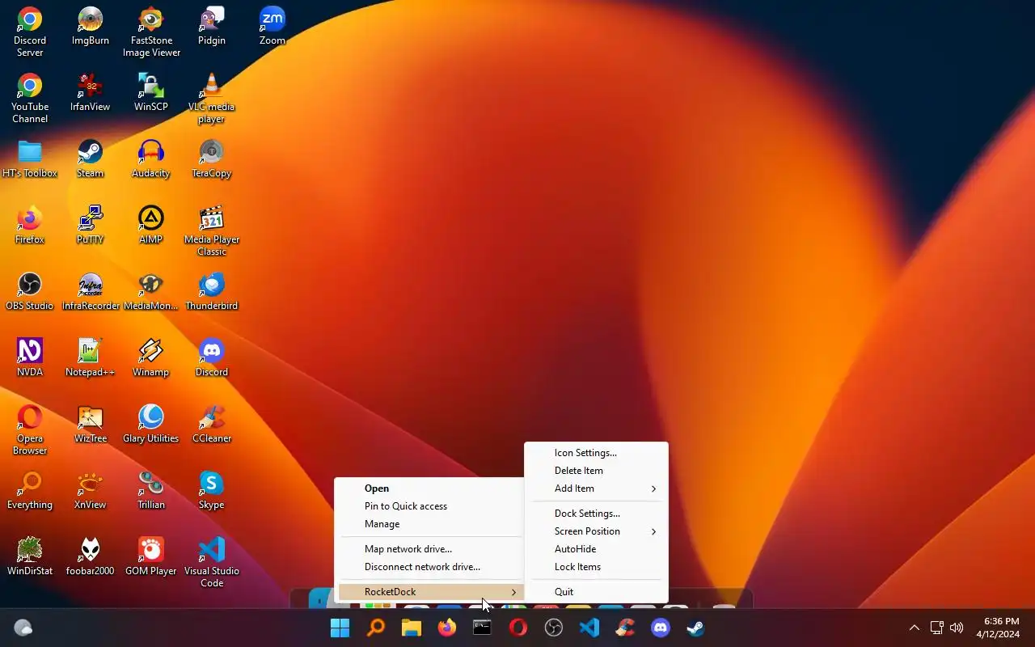Launch FastStone Image Viewer shortcut

point(151,32)
